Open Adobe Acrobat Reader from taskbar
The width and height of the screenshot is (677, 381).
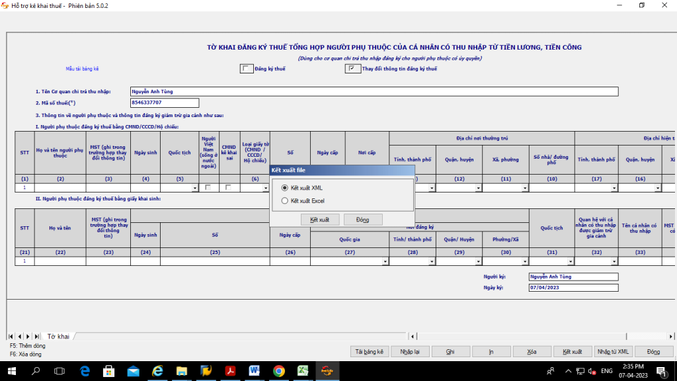pos(230,371)
